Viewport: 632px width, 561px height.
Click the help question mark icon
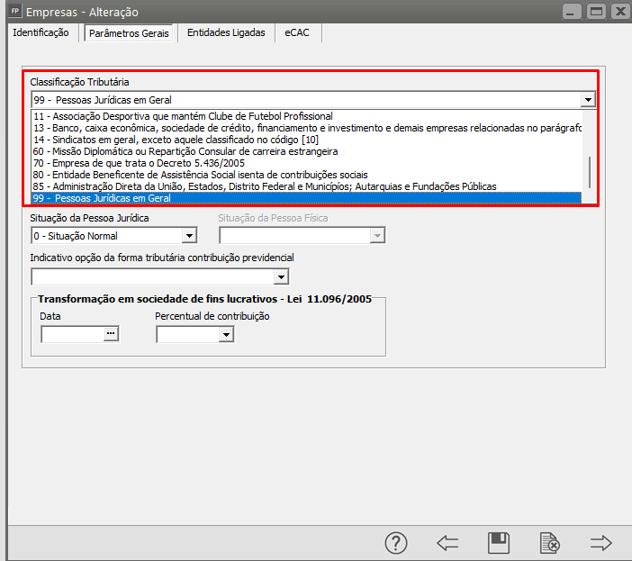[396, 543]
